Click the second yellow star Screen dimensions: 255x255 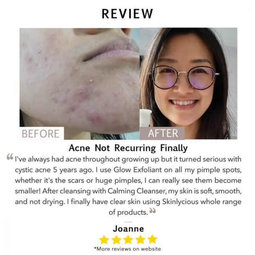point(116,240)
